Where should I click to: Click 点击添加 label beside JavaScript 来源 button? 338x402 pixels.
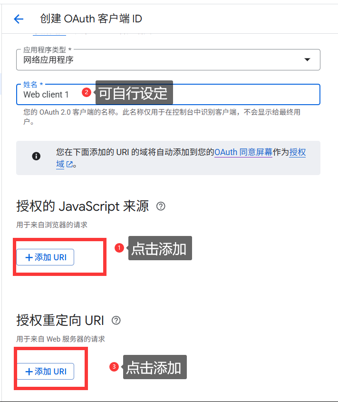click(159, 248)
